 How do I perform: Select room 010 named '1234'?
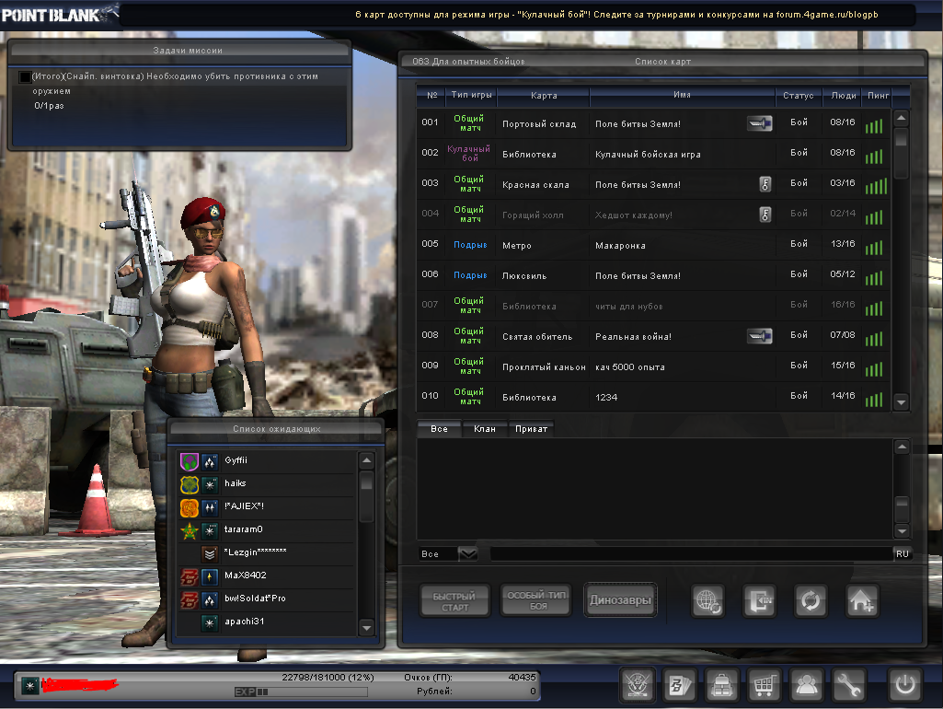pos(652,397)
